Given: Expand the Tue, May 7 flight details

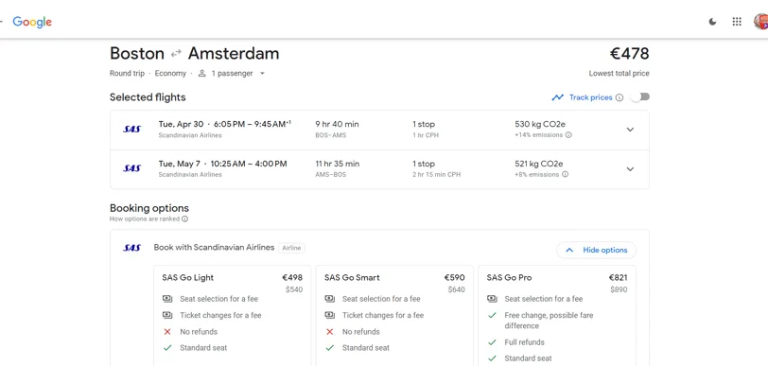Looking at the screenshot, I should 630,169.
